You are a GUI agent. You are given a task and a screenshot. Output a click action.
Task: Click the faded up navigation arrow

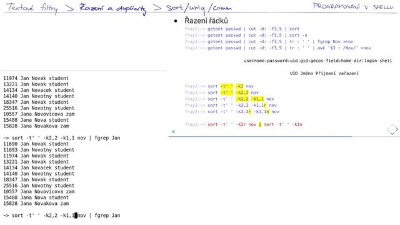click(392, 126)
